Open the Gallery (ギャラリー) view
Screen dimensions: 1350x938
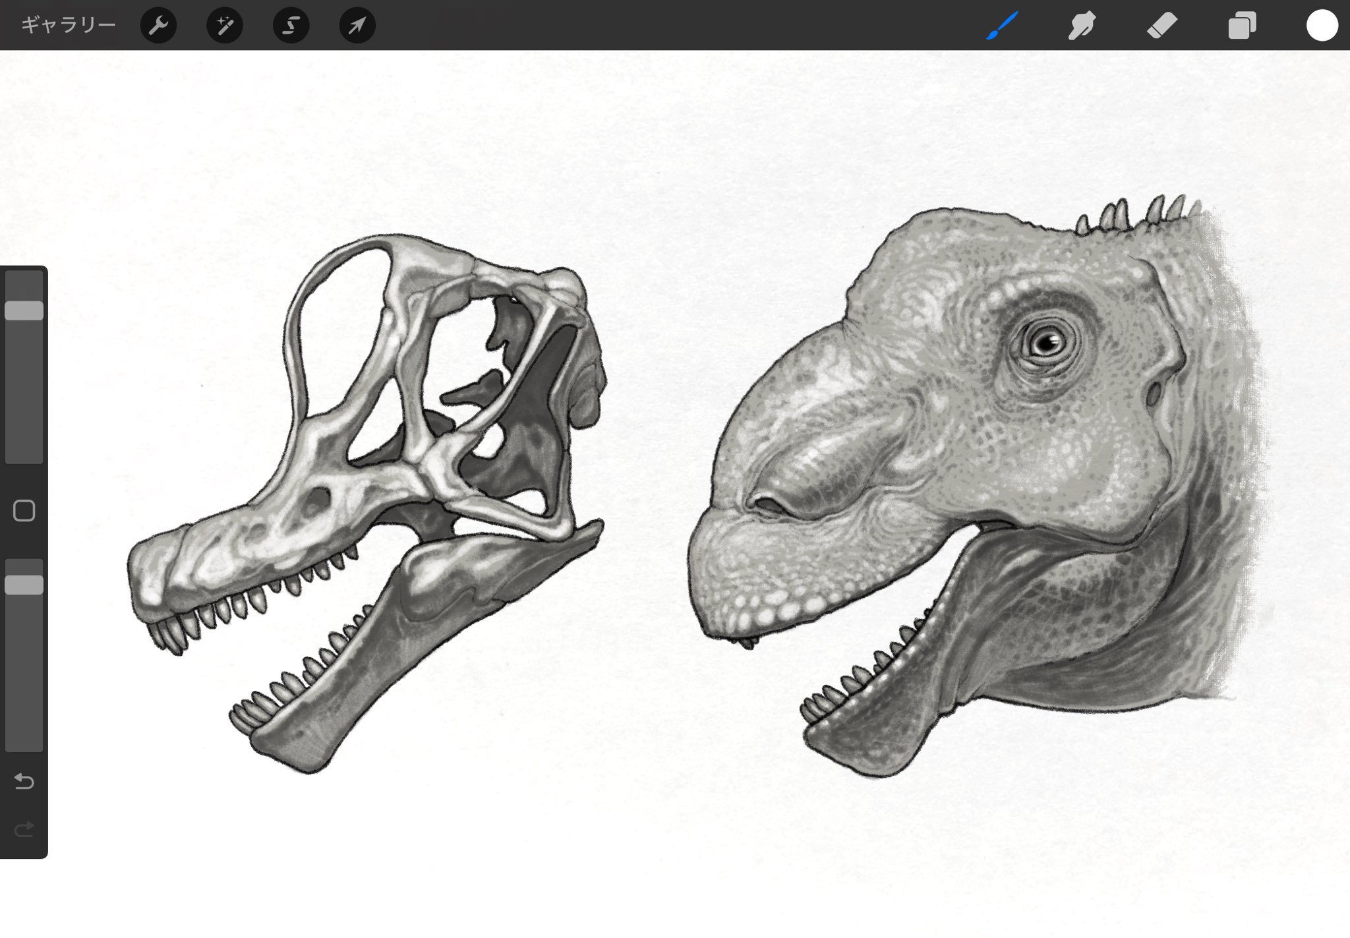tap(69, 25)
